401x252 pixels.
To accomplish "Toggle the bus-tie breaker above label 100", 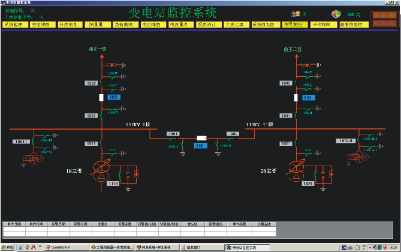I will 200,138.
